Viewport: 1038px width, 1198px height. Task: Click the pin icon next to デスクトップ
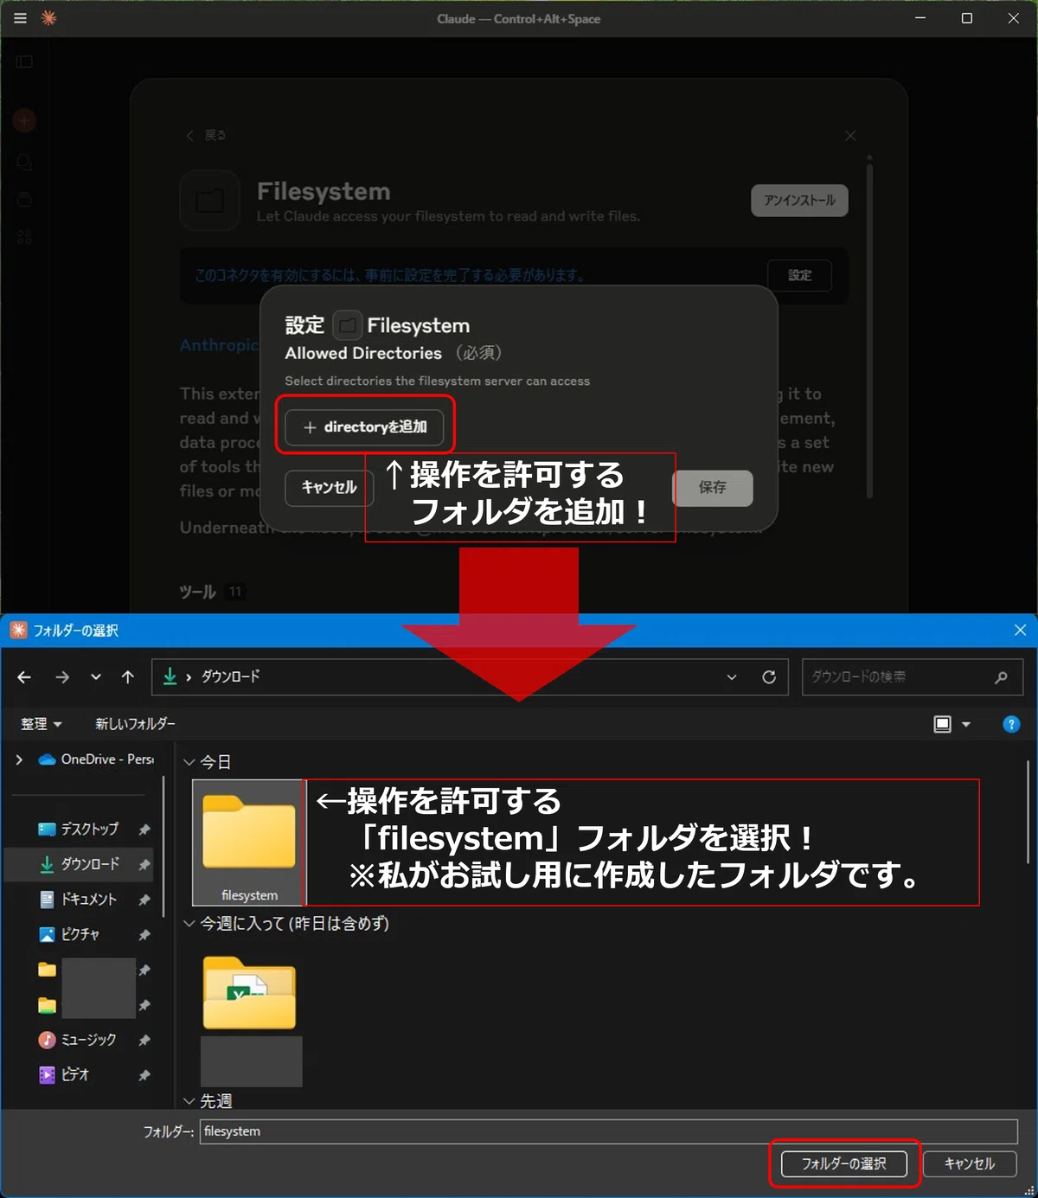click(x=144, y=830)
